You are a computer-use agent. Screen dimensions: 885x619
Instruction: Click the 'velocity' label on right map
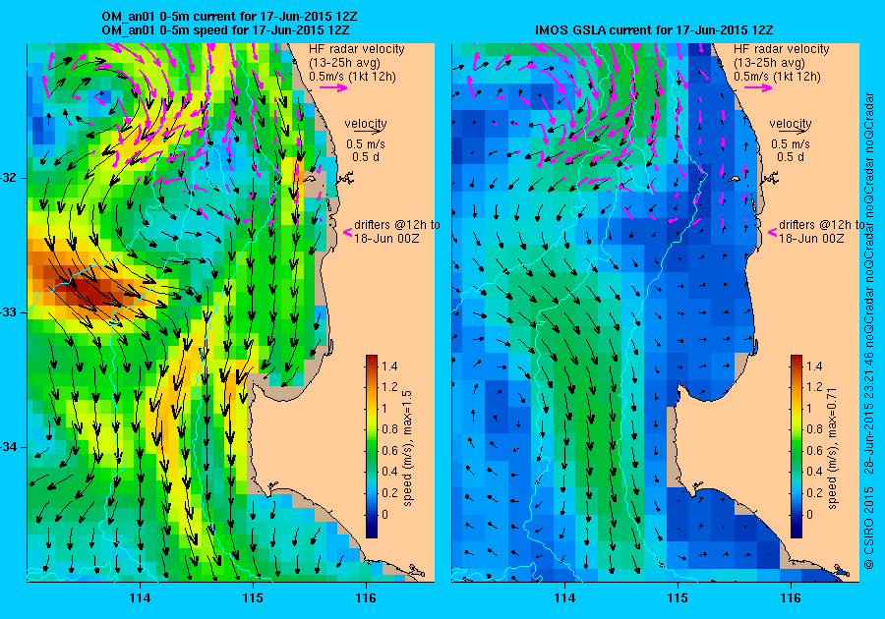tap(791, 124)
